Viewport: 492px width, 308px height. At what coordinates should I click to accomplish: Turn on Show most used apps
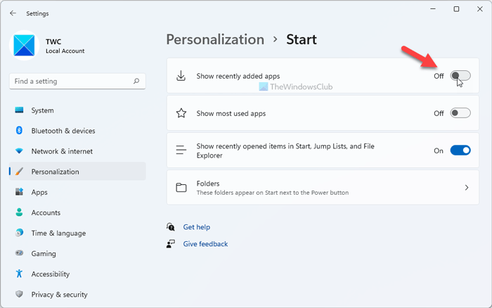click(x=460, y=113)
